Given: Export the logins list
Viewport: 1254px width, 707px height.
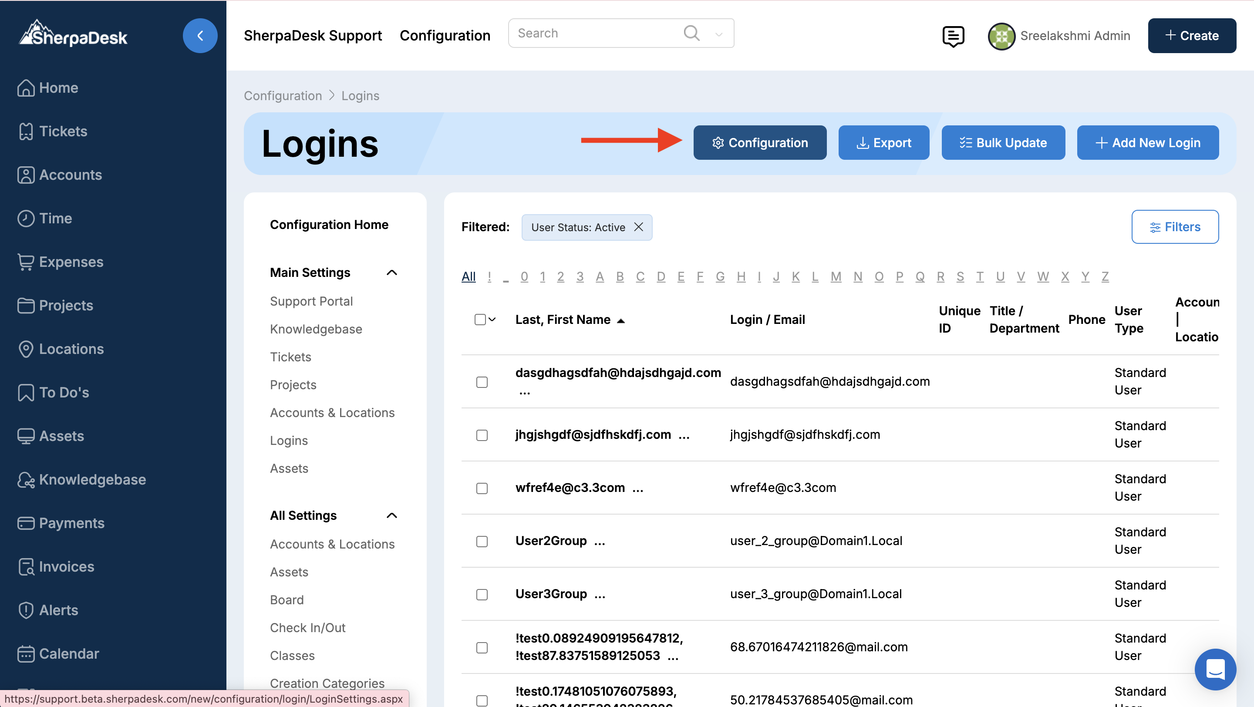Looking at the screenshot, I should [883, 142].
